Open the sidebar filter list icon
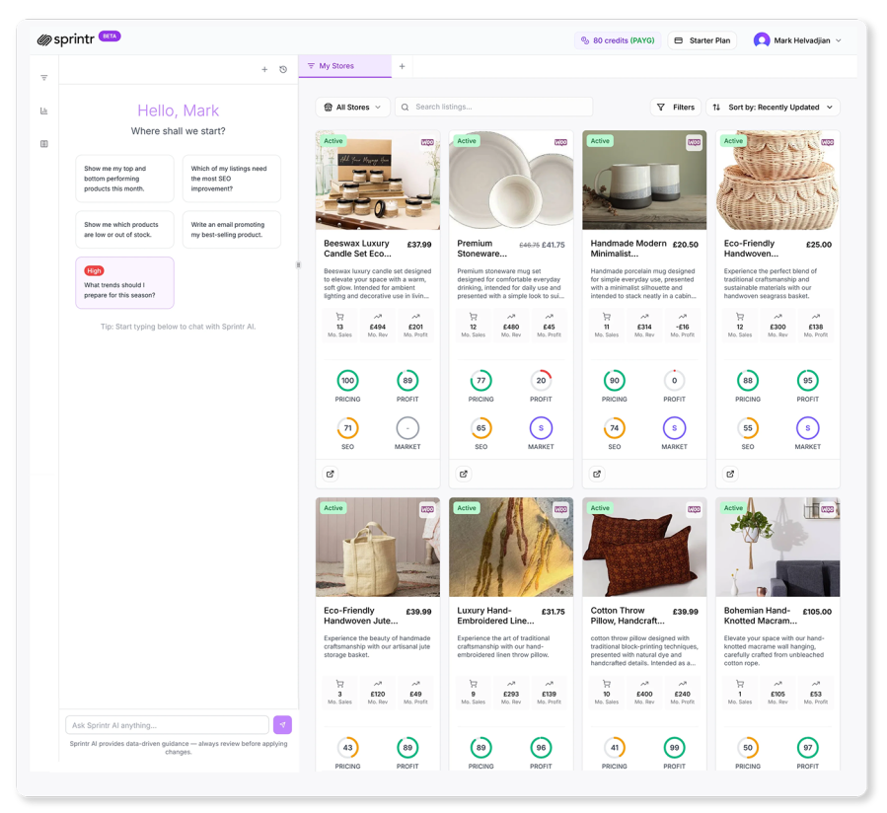The image size is (887, 813). (x=44, y=78)
